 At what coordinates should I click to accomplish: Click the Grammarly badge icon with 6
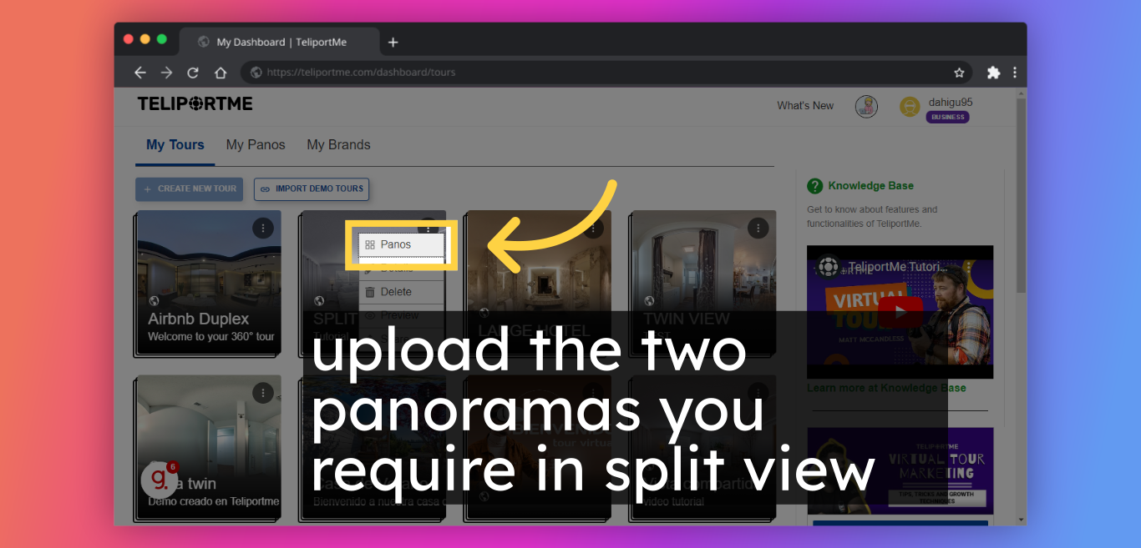pos(159,480)
